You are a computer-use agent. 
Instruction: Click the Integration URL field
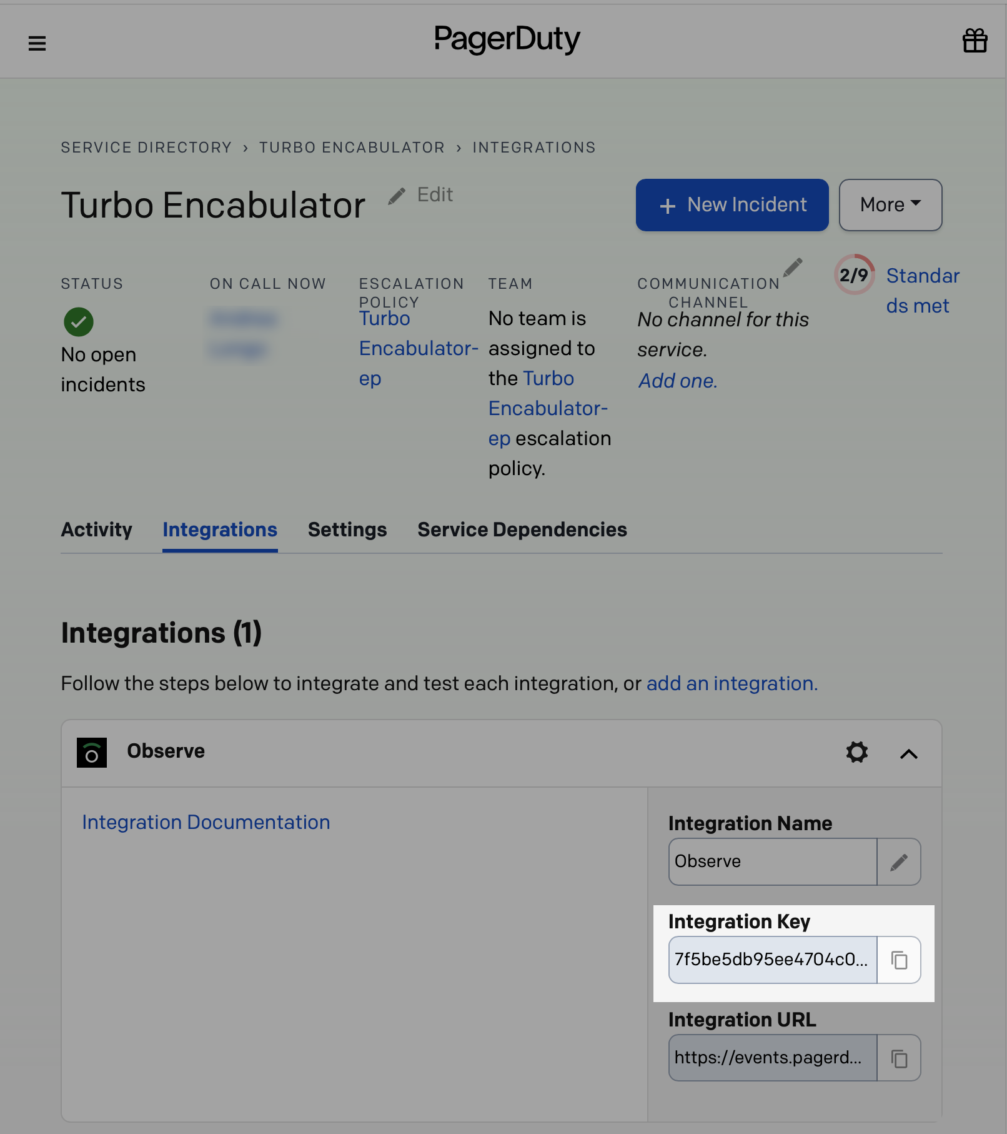coord(773,1058)
